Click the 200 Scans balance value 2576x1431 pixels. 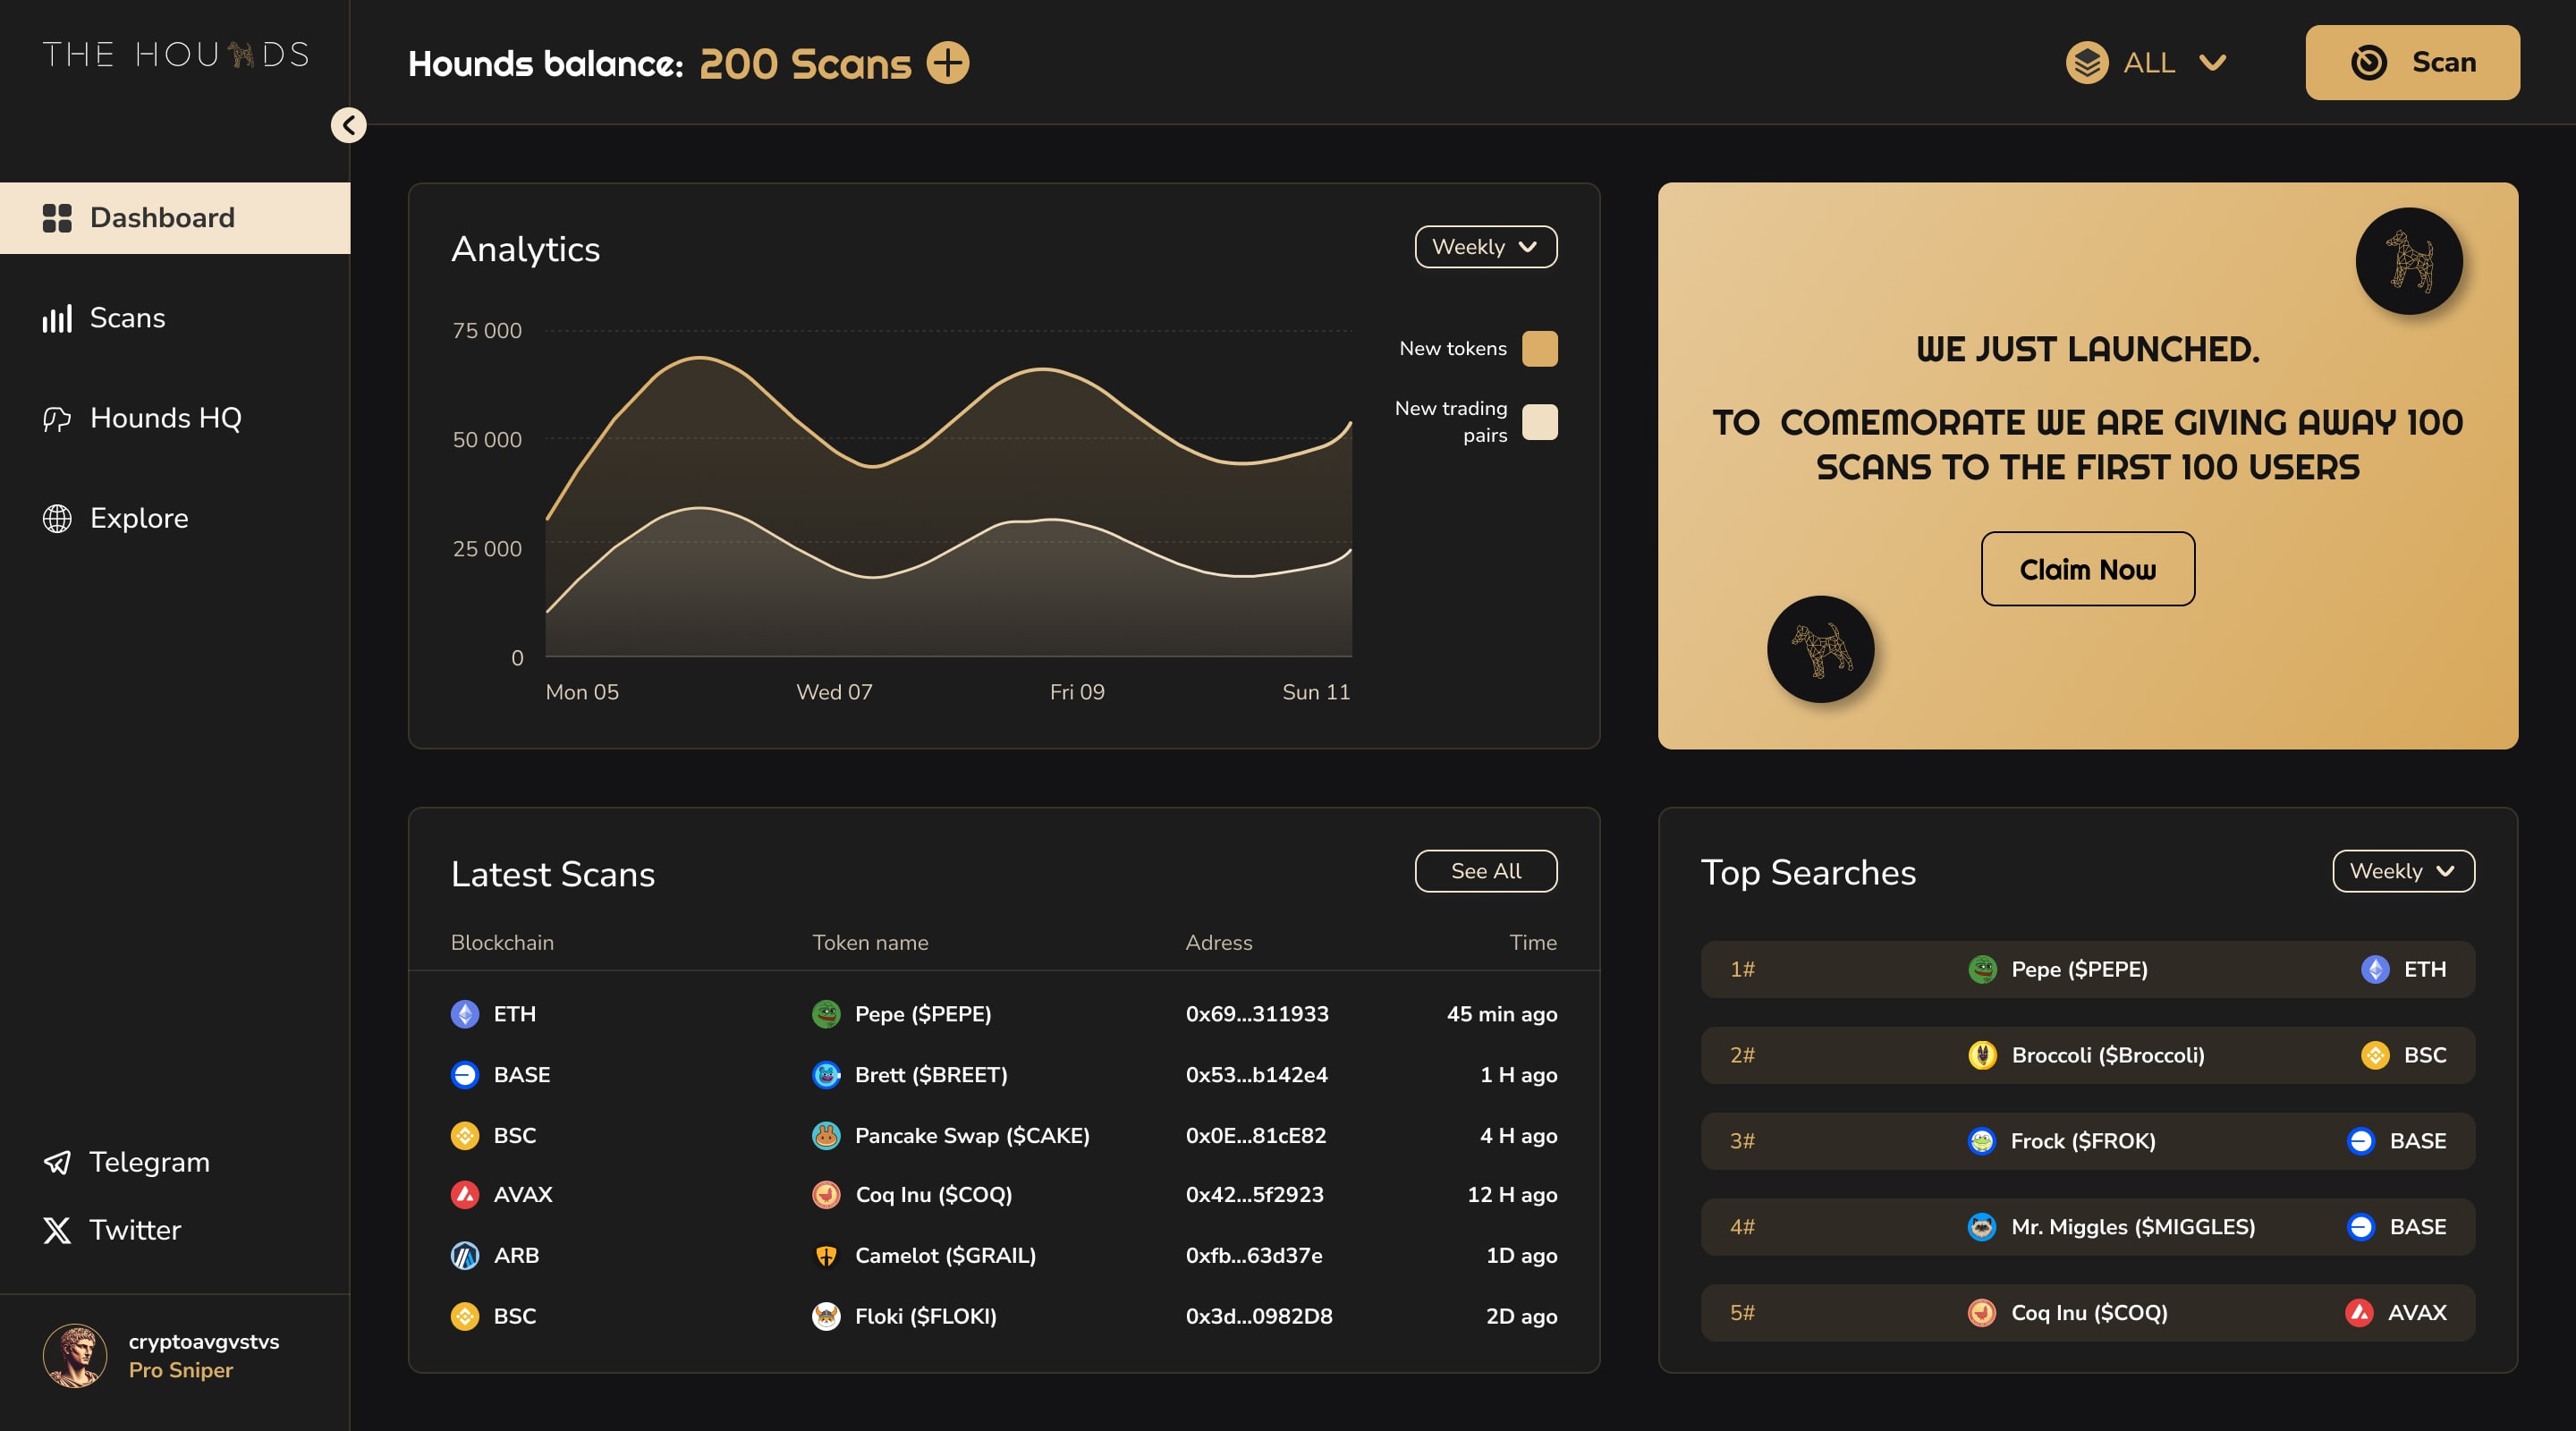tap(805, 64)
